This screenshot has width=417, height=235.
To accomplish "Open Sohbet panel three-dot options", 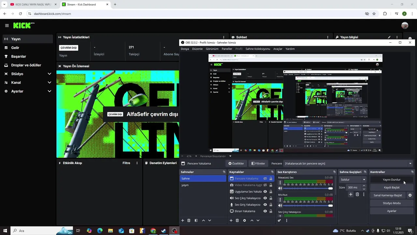I will [x=327, y=37].
